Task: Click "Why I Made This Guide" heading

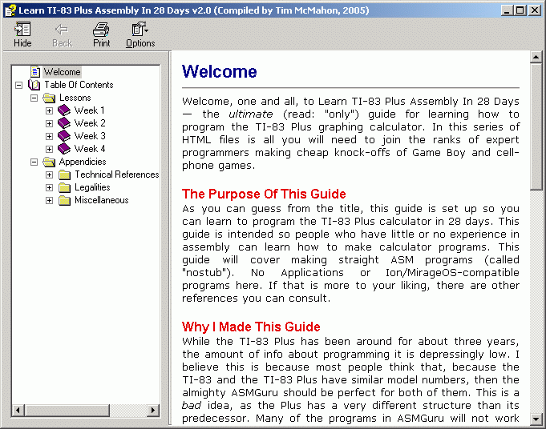Action: (x=251, y=327)
